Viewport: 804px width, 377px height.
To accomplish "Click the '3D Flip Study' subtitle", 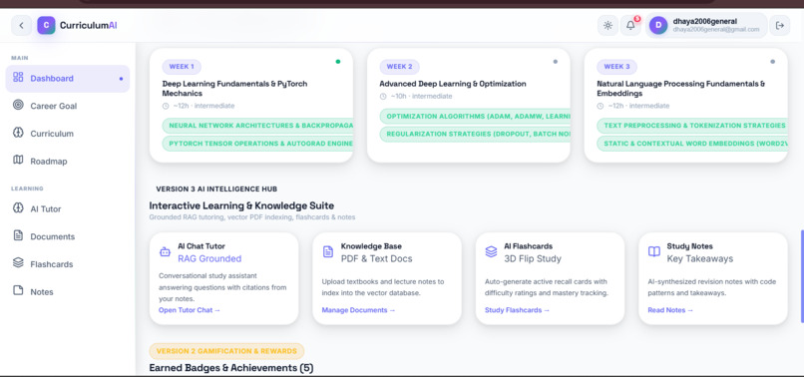I will coord(533,259).
